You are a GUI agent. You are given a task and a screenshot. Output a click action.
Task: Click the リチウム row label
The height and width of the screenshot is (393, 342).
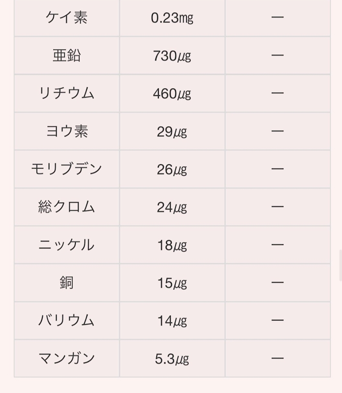tap(66, 93)
